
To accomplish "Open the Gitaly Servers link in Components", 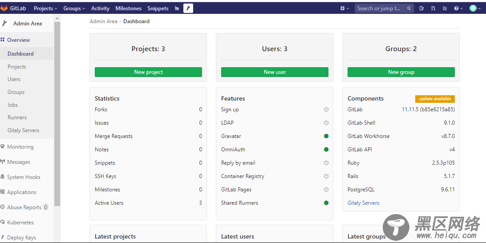I will tap(363, 202).
